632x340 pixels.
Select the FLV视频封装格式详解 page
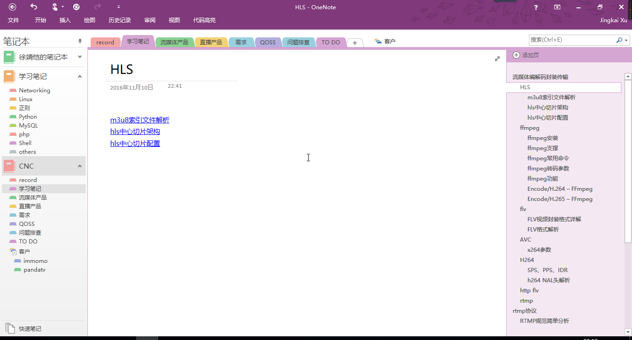(x=554, y=219)
